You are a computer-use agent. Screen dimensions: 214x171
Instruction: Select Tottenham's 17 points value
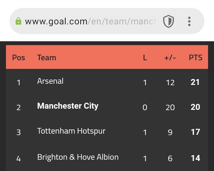tap(196, 132)
